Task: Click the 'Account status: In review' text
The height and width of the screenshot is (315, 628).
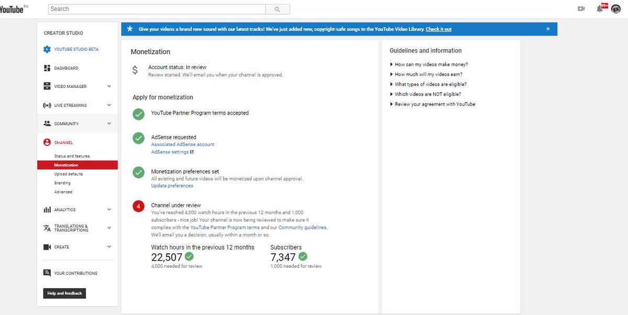Action: coord(177,67)
